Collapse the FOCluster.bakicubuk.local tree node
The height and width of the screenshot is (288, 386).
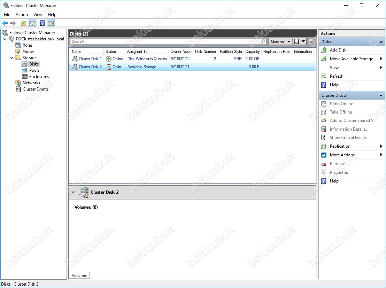tap(5, 39)
